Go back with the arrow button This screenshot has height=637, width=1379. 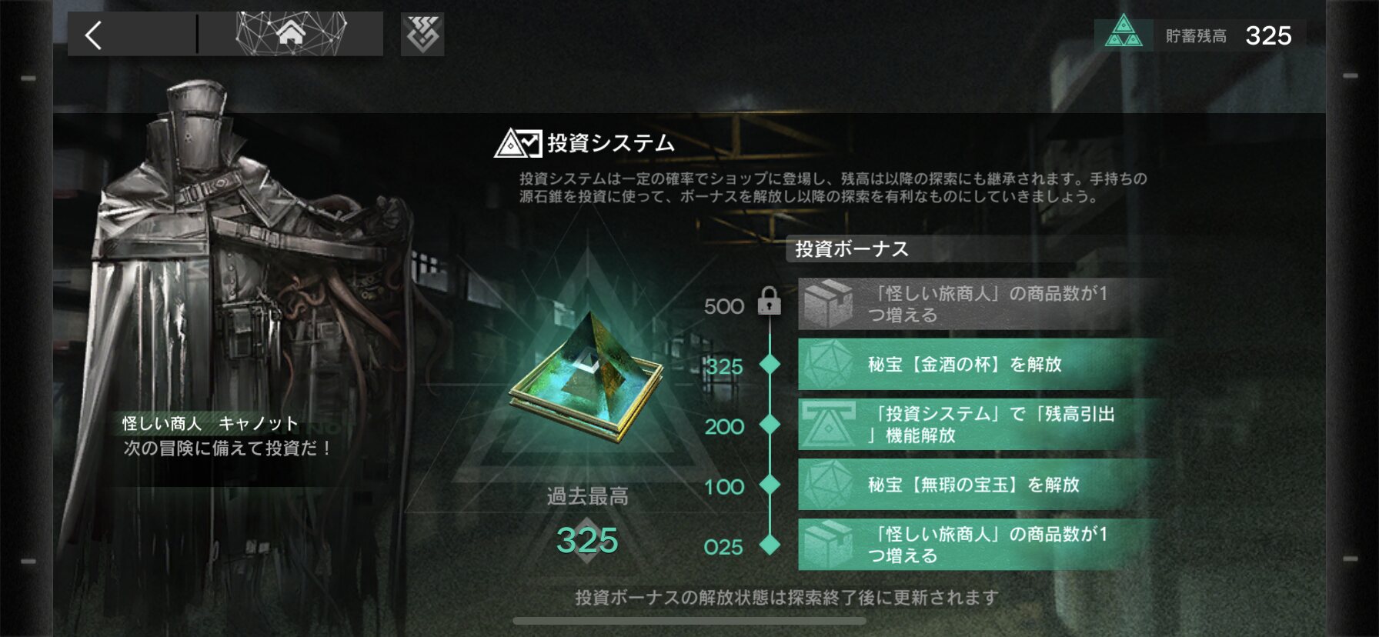94,35
